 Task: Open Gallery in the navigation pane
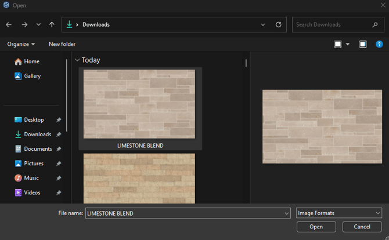(x=27, y=76)
